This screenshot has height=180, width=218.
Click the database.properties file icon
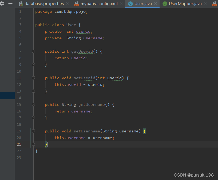[21, 4]
